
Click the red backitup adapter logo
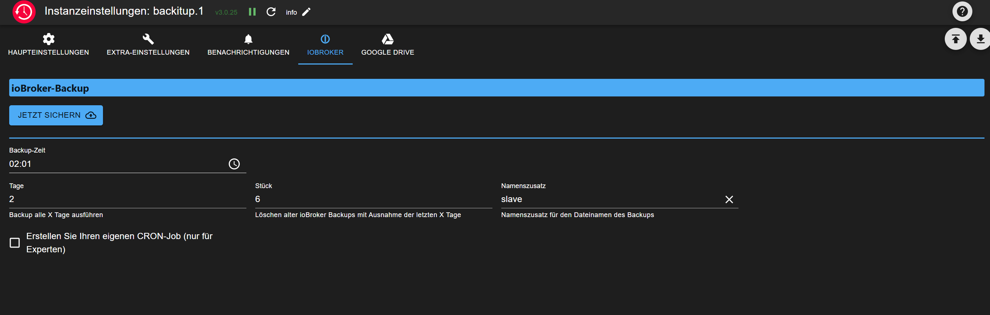(24, 12)
